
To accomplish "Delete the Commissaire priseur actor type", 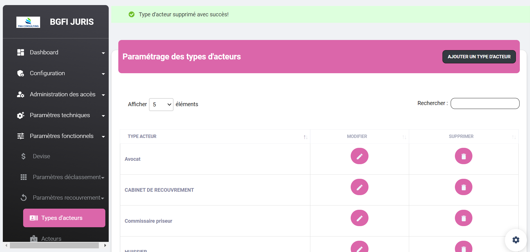I will tap(463, 218).
